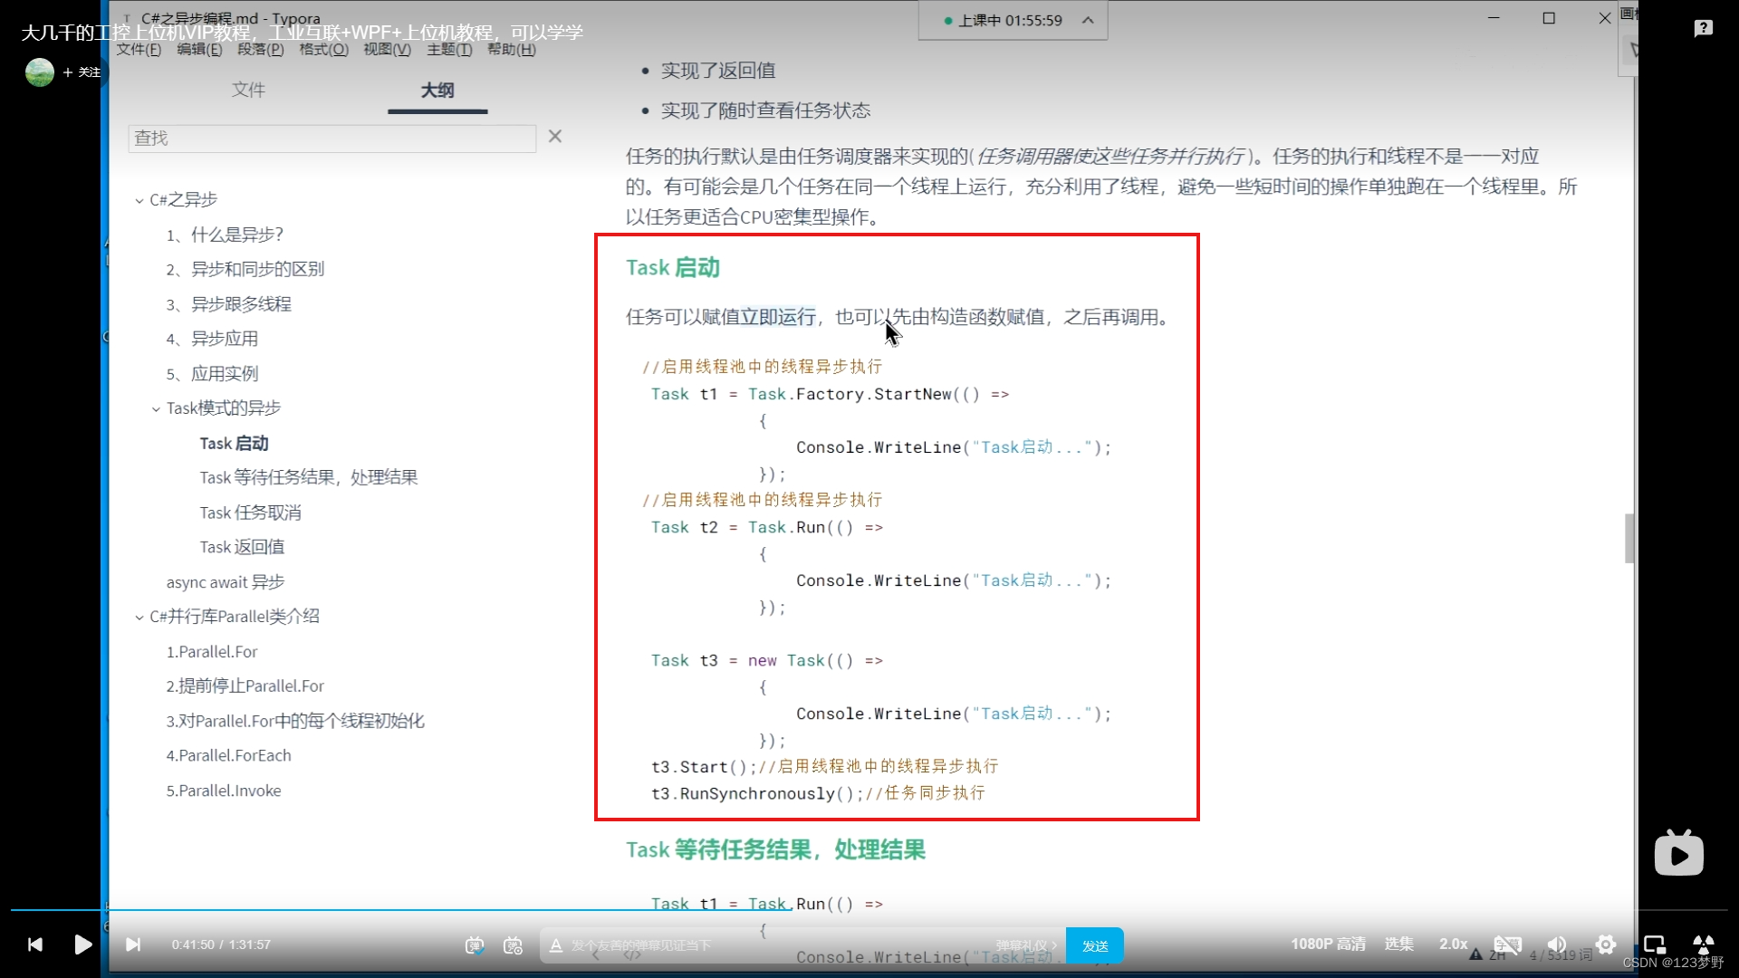
Task: Click the document vertical scrollbar thumb
Action: point(1629,538)
